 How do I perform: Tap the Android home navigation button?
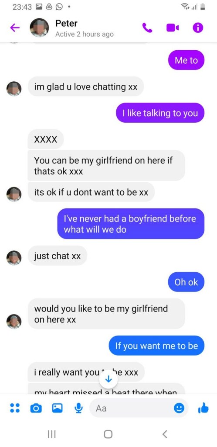pyautogui.click(x=108, y=434)
